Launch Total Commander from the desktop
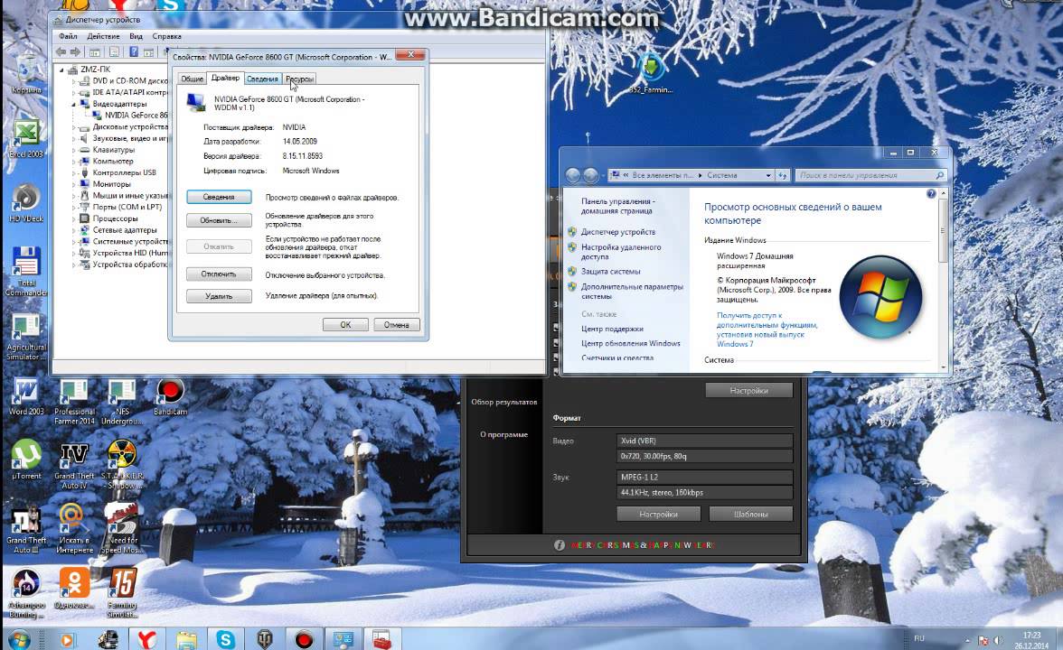This screenshot has width=1063, height=650. [x=26, y=271]
